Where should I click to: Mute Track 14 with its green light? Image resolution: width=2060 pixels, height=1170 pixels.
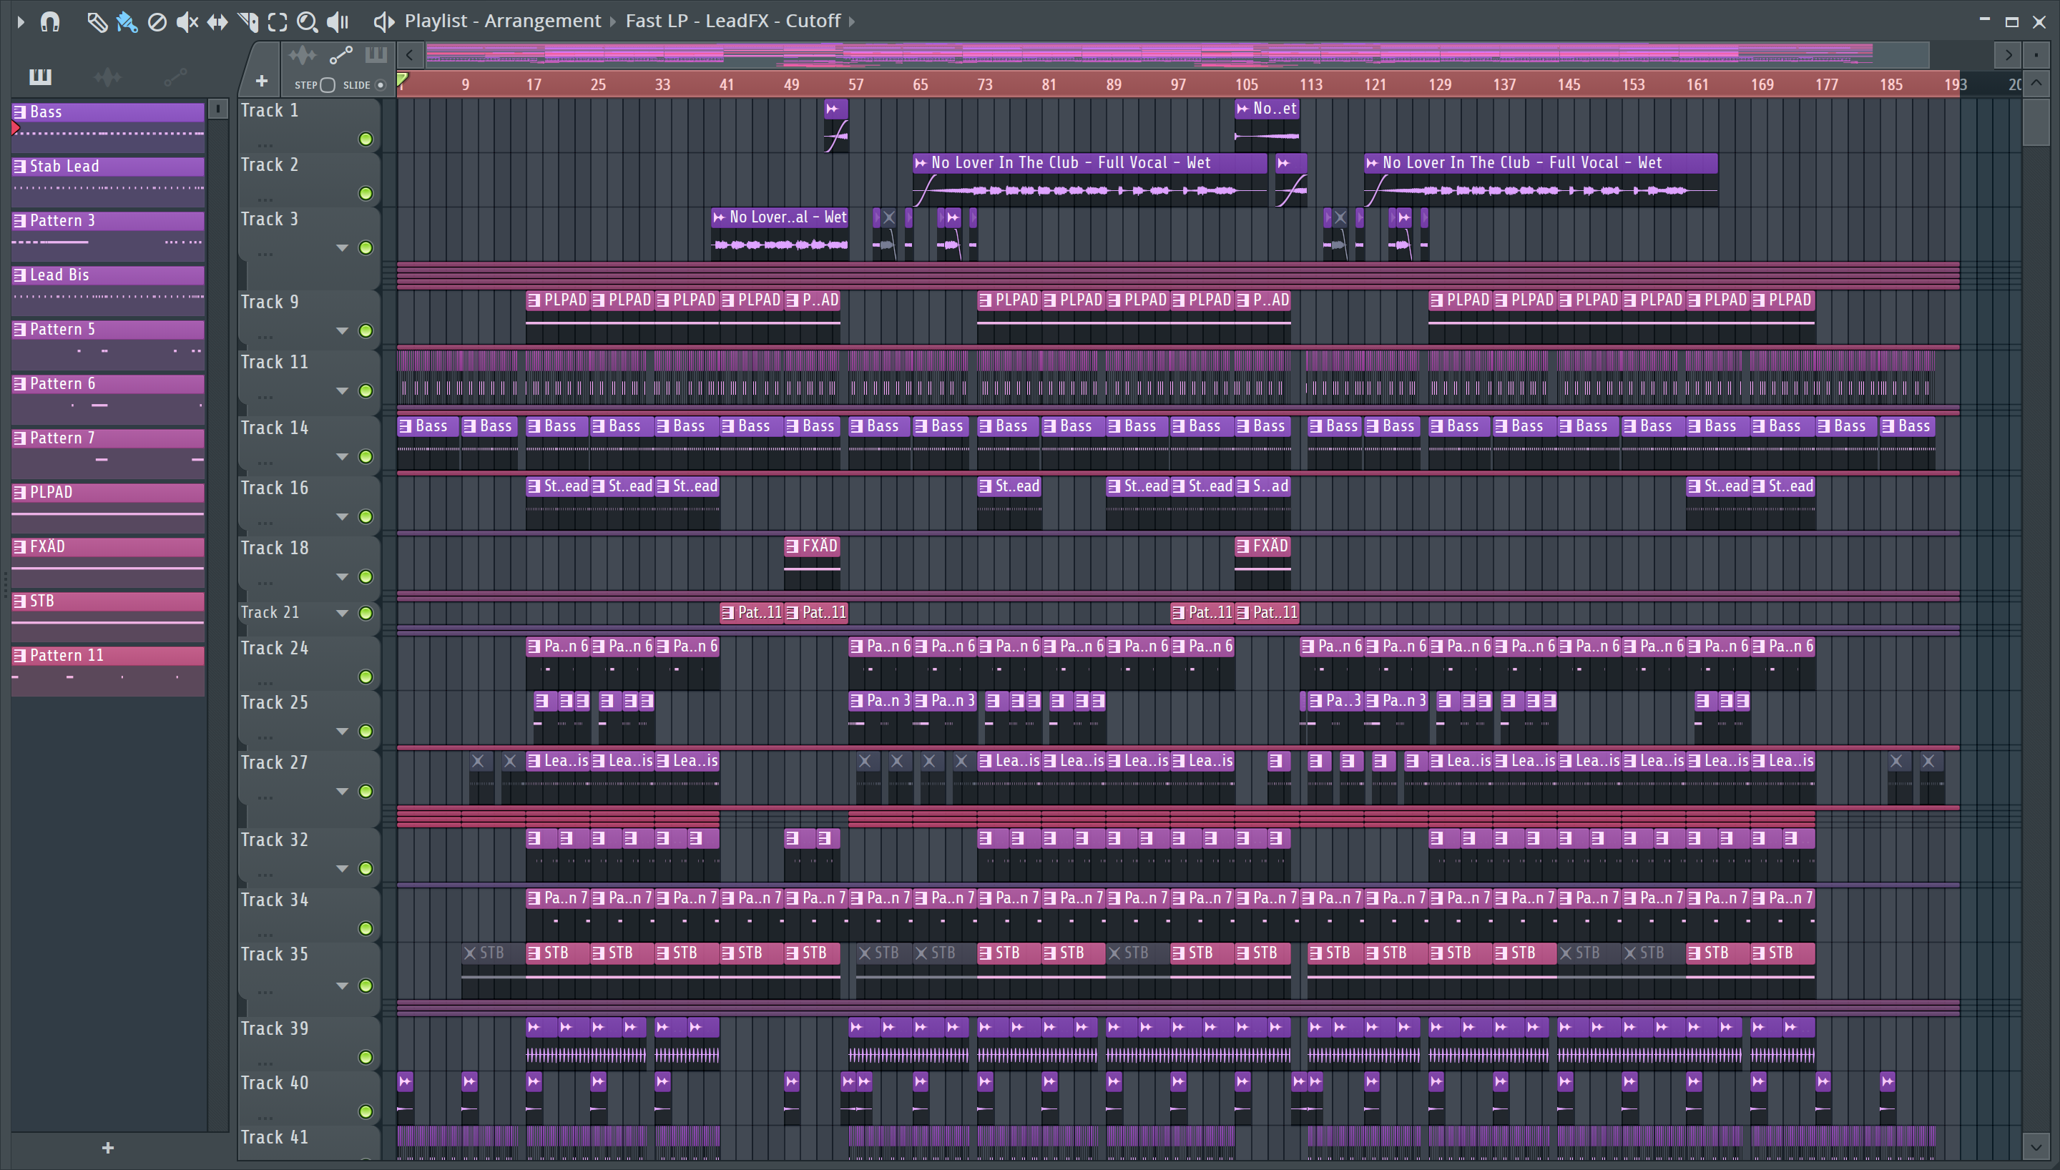(x=366, y=456)
